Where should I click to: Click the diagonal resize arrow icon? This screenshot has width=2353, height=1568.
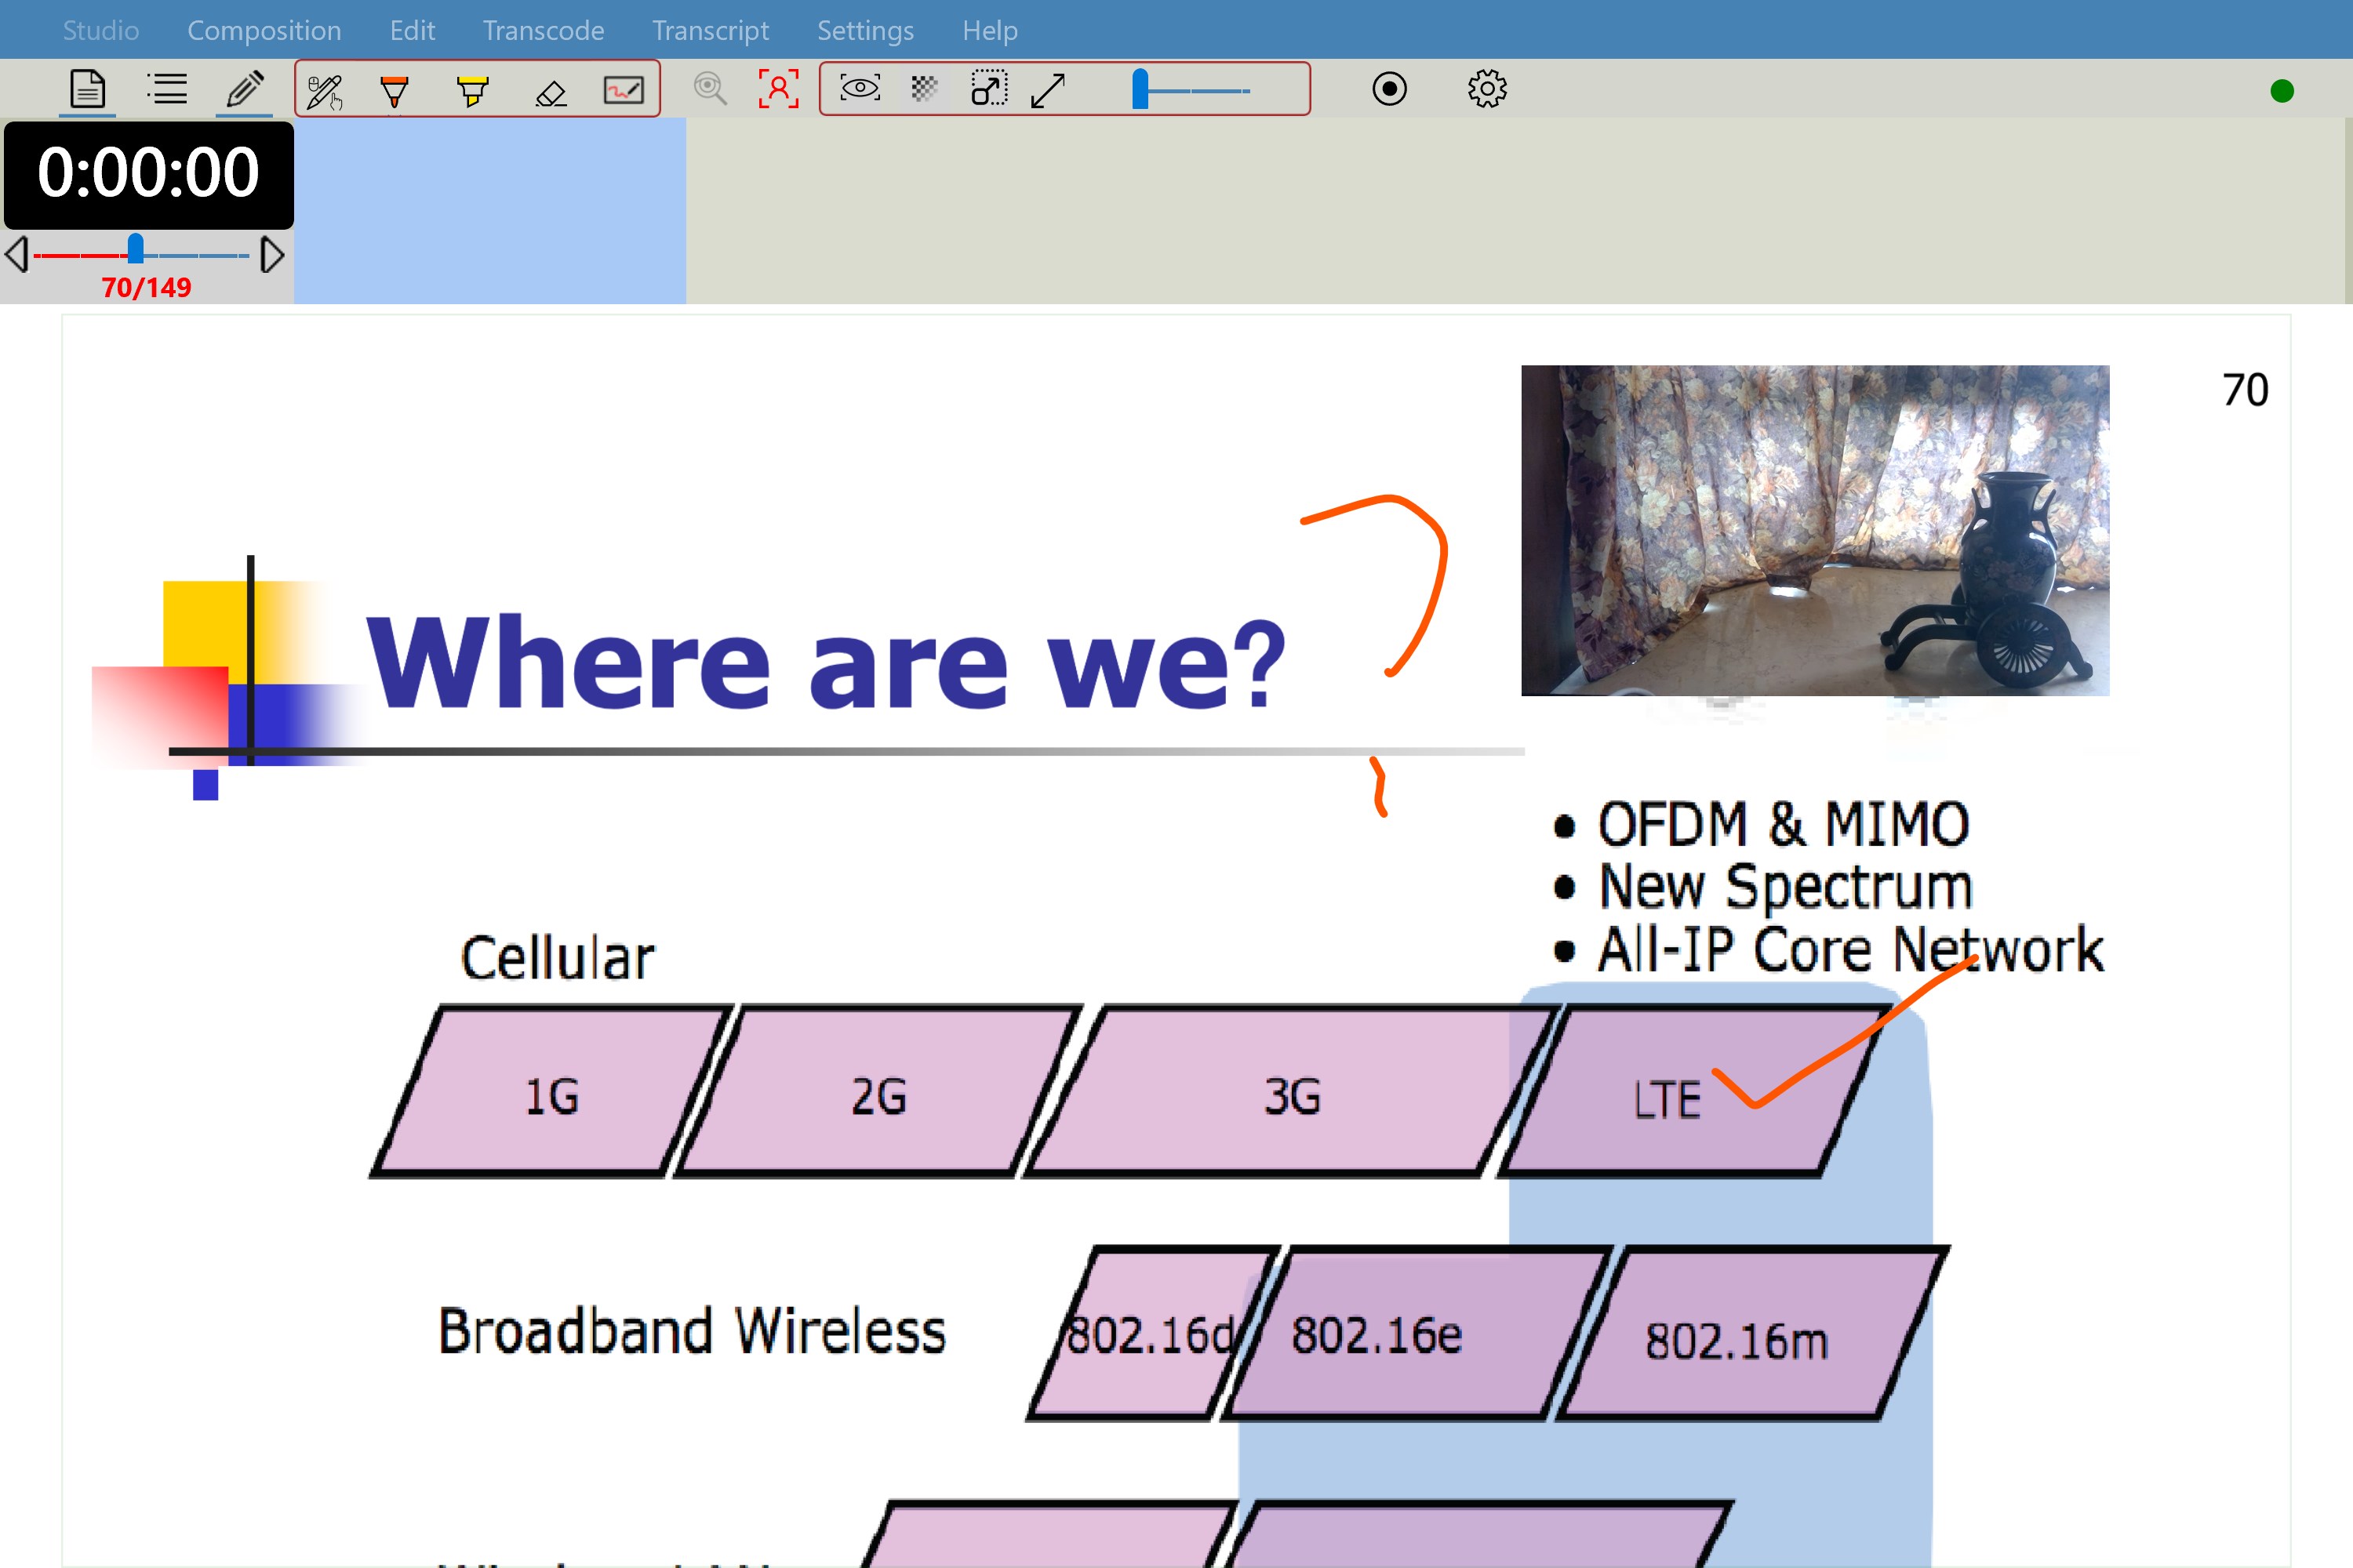click(x=1047, y=90)
